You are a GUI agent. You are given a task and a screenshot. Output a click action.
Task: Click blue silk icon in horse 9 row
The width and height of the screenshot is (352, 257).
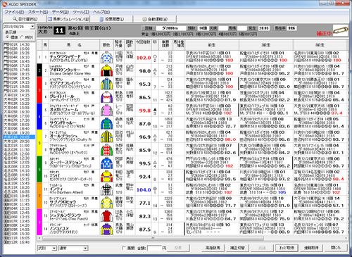click(106, 163)
